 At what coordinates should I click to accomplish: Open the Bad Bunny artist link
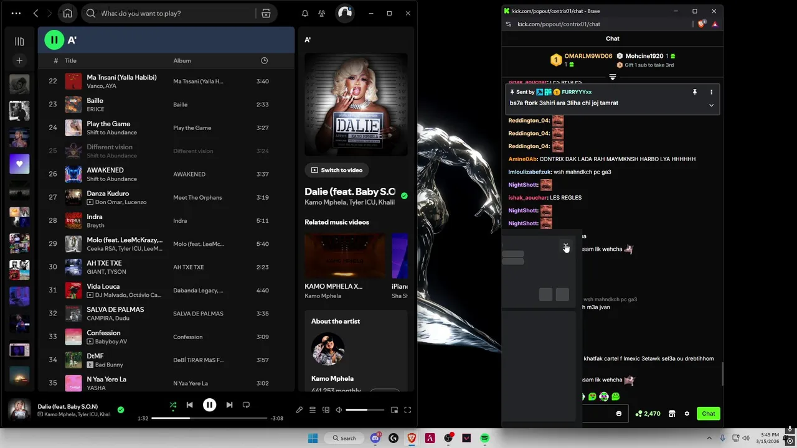tap(110, 365)
